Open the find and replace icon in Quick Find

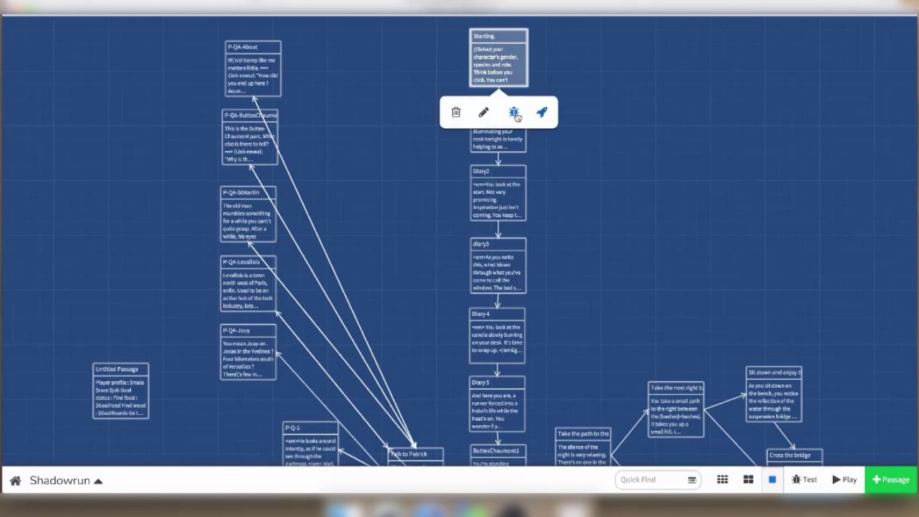point(692,480)
